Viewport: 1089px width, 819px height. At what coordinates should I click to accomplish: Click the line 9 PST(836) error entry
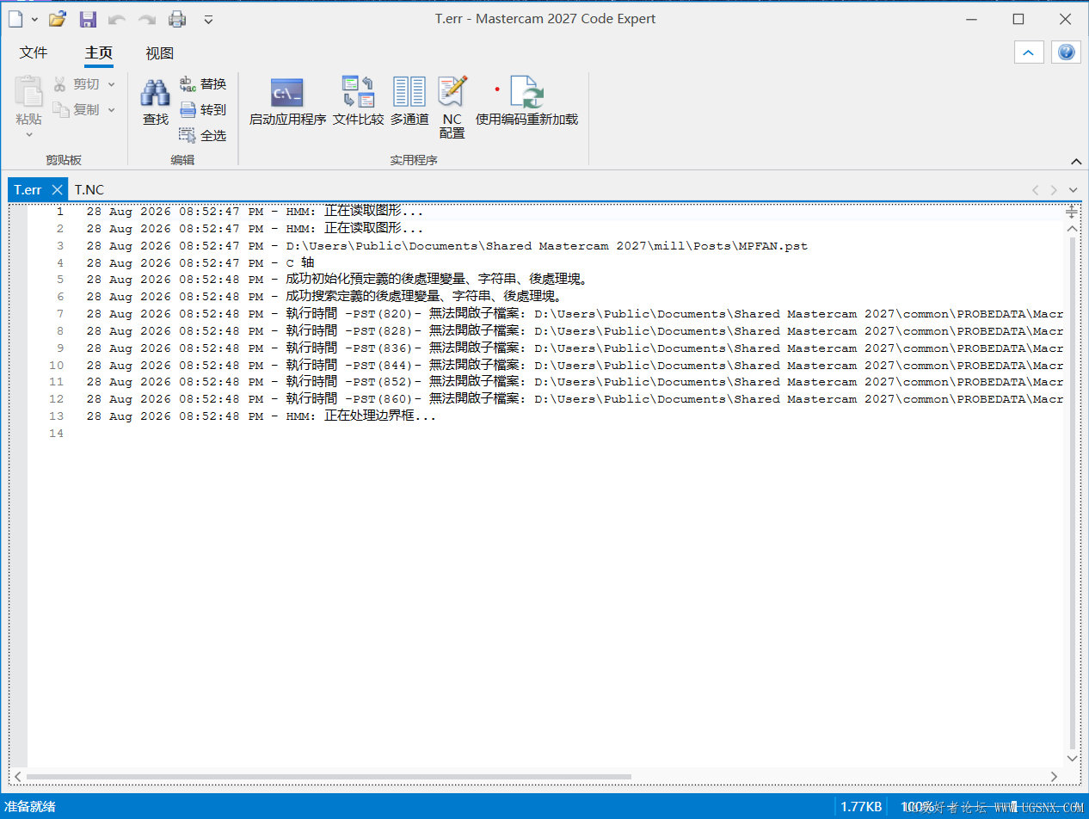(x=575, y=348)
